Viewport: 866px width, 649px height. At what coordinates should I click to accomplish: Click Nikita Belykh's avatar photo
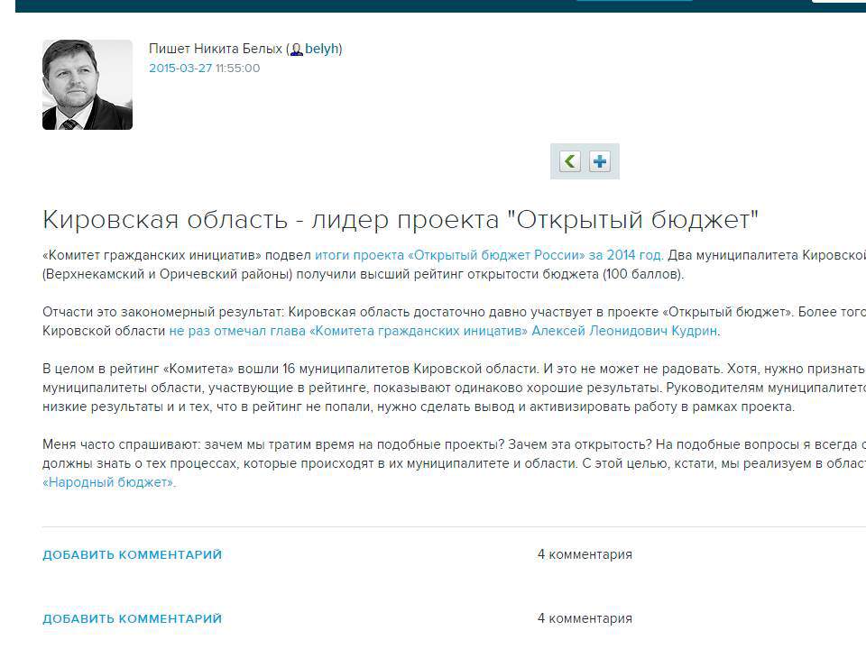[x=88, y=85]
